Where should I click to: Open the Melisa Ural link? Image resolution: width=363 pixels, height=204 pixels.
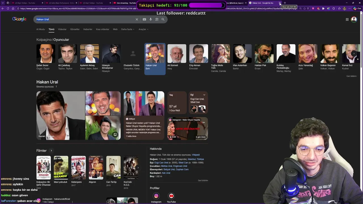pyautogui.click(x=166, y=166)
